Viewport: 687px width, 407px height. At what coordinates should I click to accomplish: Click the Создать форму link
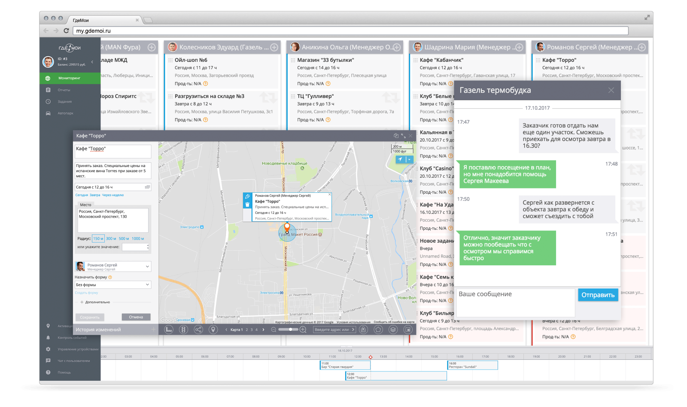(87, 293)
